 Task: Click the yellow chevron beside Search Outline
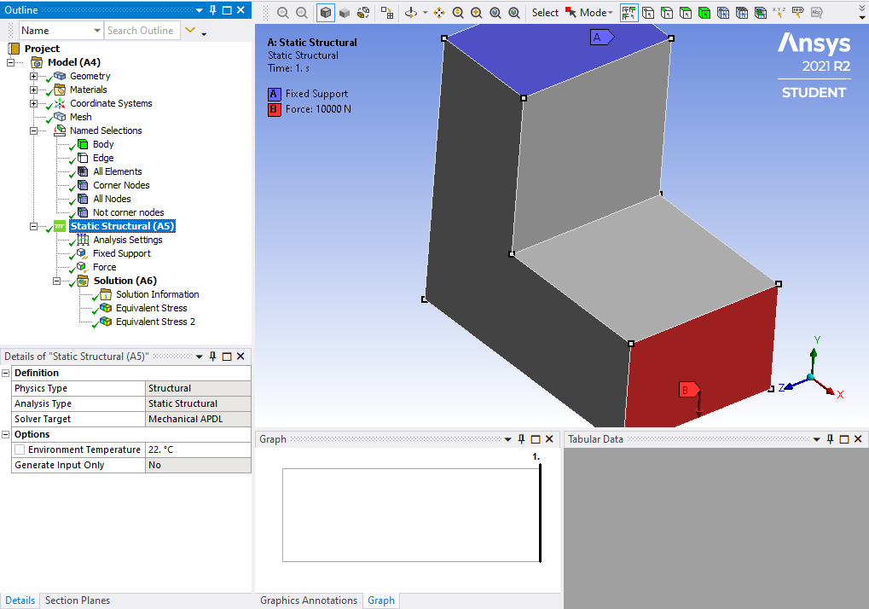click(190, 30)
